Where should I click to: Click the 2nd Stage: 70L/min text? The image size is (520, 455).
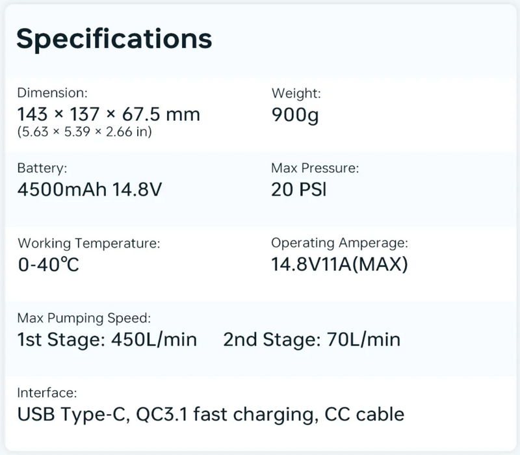pos(312,339)
